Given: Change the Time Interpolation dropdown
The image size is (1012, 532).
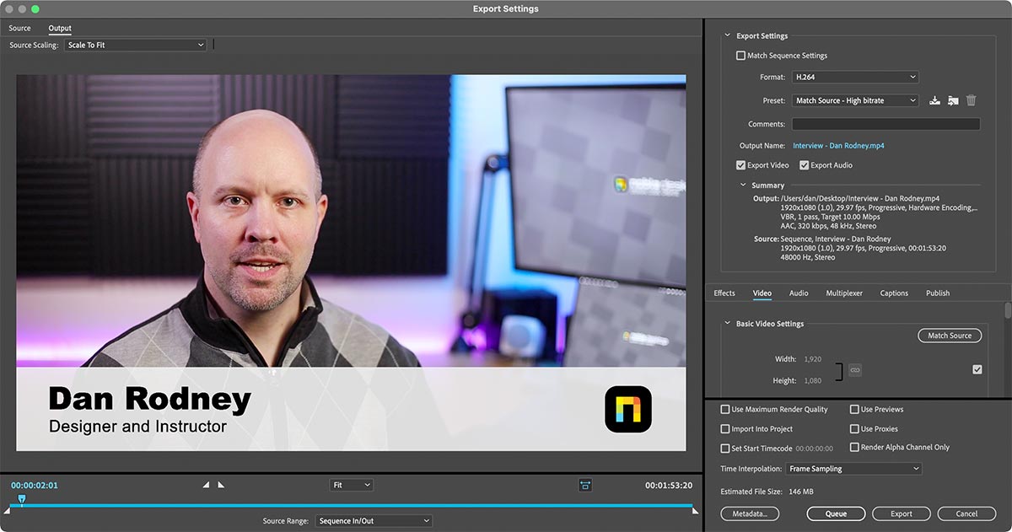Looking at the screenshot, I should tap(853, 468).
